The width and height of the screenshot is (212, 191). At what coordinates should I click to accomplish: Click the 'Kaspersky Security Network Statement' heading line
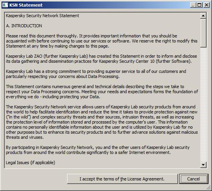(x=42, y=16)
